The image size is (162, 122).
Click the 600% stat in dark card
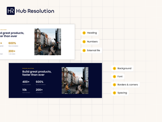(39, 82)
